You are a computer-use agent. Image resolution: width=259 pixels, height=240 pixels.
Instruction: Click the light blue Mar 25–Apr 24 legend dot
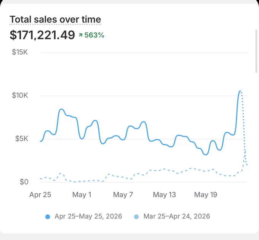136,217
